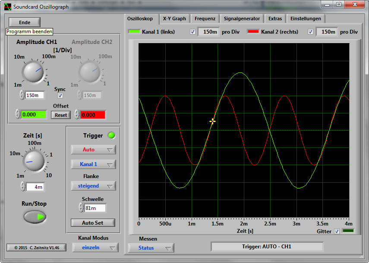Screen dimensions: 369x263
Task: Open the Trigger source Kanal 1 dropdown
Action: click(93, 164)
